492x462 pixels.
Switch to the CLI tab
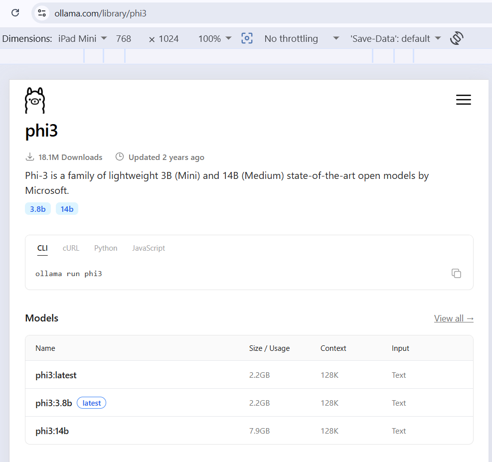pos(42,248)
